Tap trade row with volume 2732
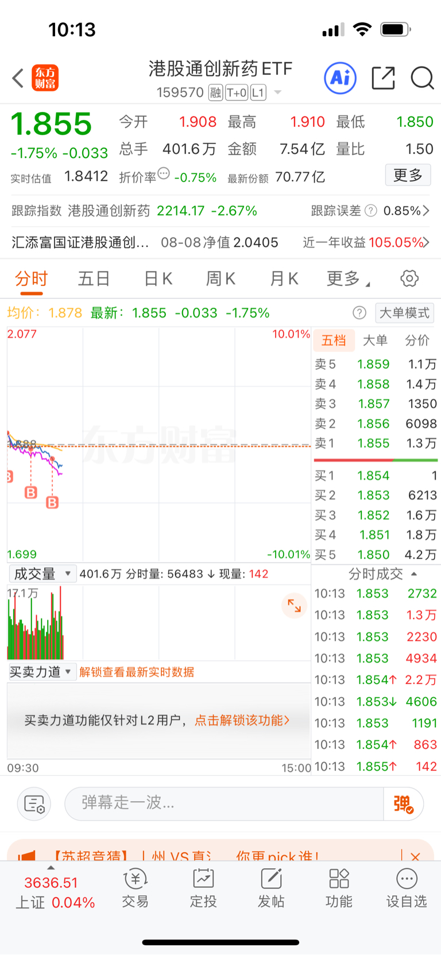This screenshot has height=955, width=441. 376,593
